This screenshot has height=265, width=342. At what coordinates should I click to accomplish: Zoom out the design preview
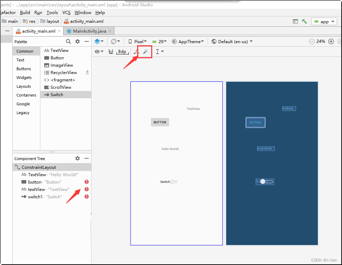coord(312,41)
